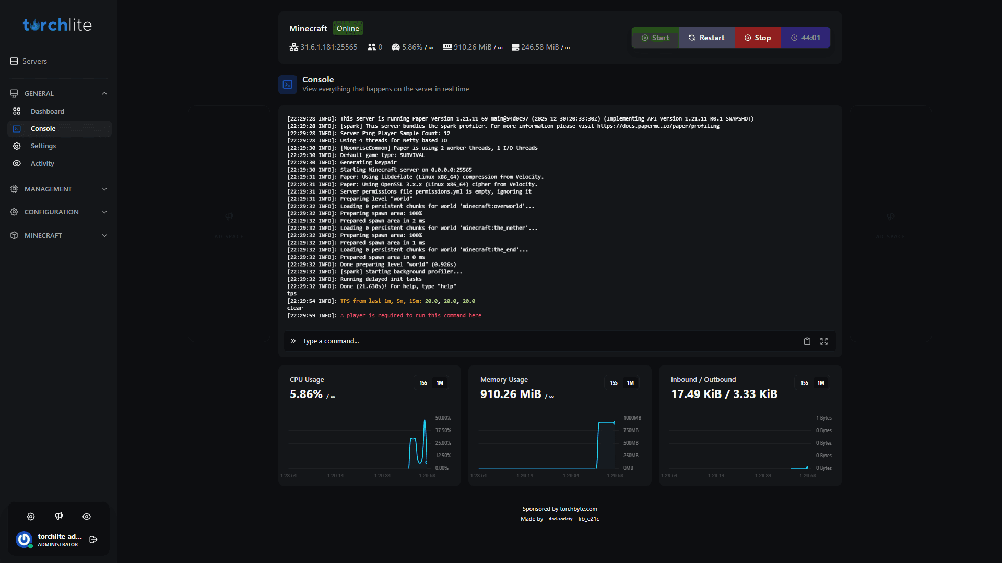Viewport: 1002px width, 563px height.
Task: Click the announcements megaphone icon
Action: click(x=59, y=517)
